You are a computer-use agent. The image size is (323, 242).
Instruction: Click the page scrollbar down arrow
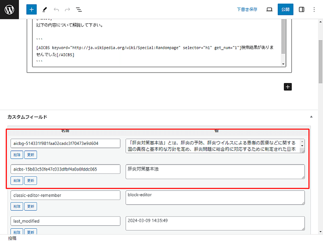[321, 232]
